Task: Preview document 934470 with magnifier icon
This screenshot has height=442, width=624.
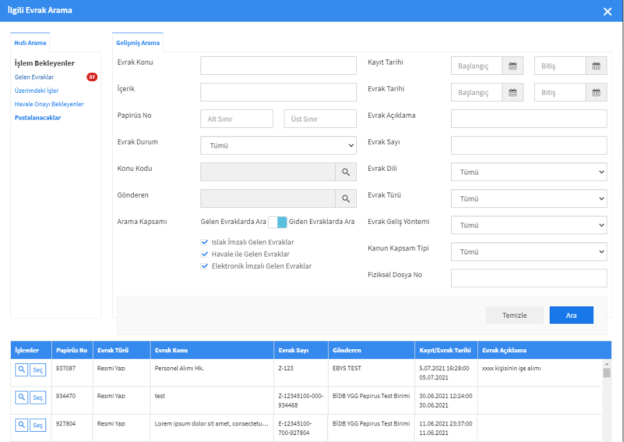Action: pyautogui.click(x=22, y=397)
